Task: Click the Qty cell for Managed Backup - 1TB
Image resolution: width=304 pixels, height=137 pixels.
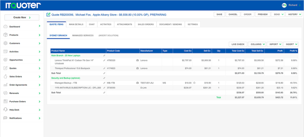Action: coord(219,83)
